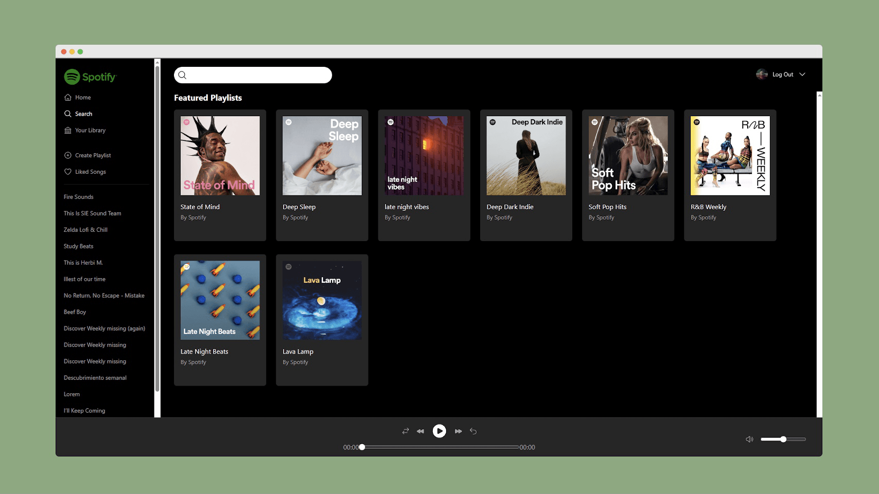The image size is (879, 494).
Task: Skip to the previous track
Action: click(420, 431)
